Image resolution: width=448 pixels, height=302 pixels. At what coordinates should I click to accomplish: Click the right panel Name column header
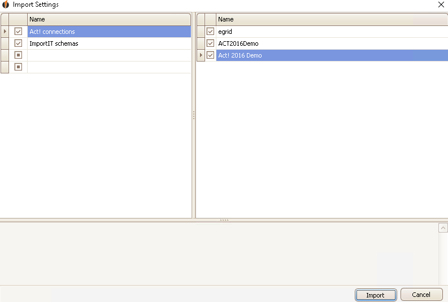click(x=332, y=19)
